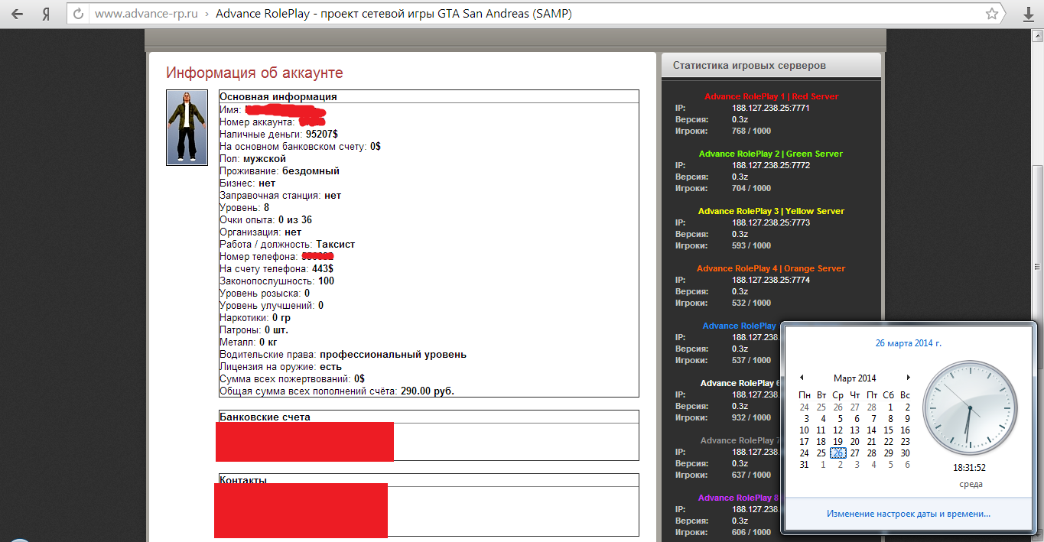Viewport: 1044px width, 542px height.
Task: Reload the page via refresh icon
Action: pos(76,14)
